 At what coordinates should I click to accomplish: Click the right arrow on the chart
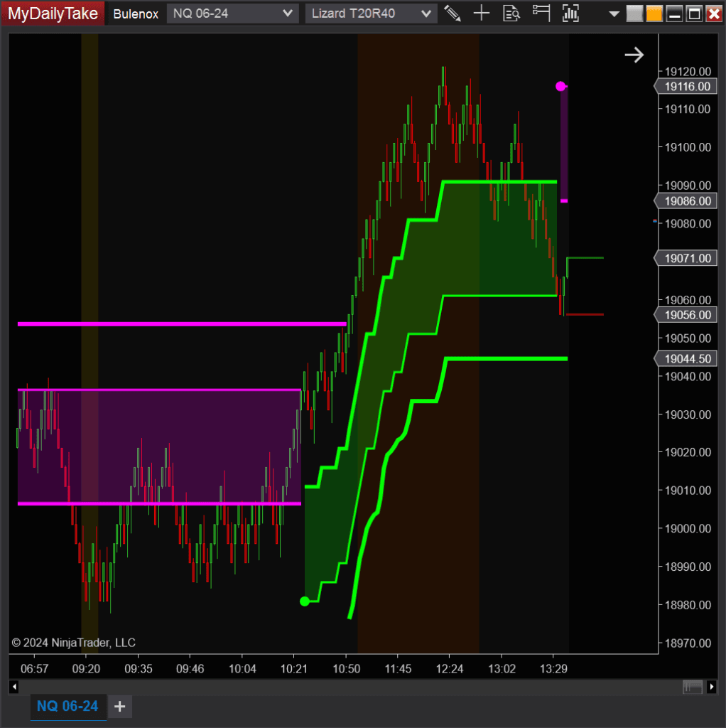pos(633,54)
